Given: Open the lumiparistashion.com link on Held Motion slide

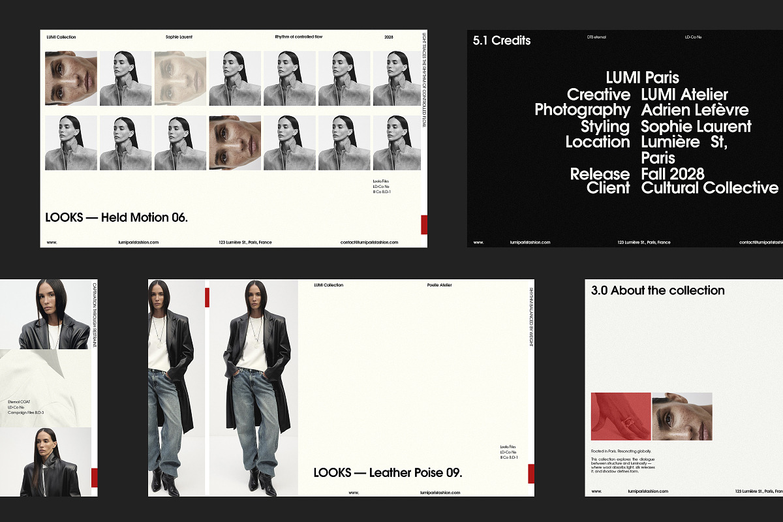Looking at the screenshot, I should point(138,242).
